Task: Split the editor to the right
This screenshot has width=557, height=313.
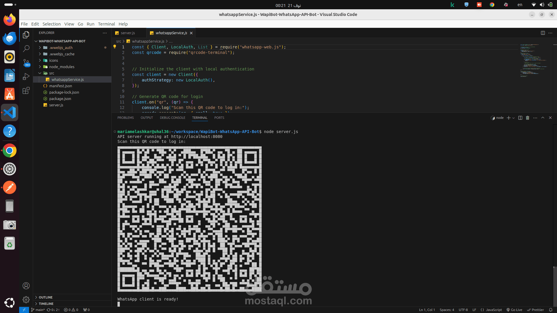Action: coord(543,33)
